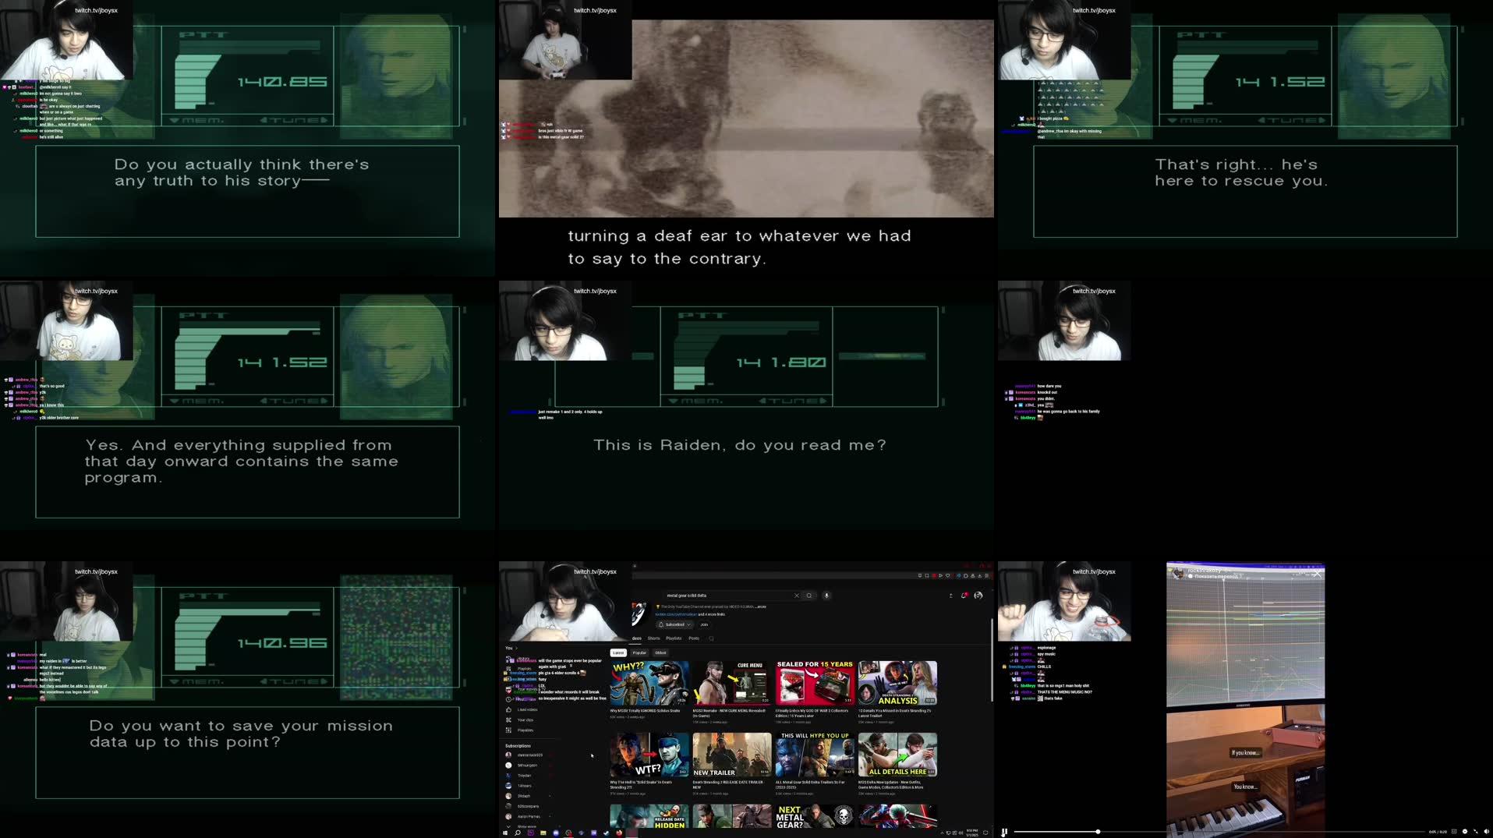
Task: Open the 'RELEASE DATE HIDDEN' video thumbnail
Action: 649,816
